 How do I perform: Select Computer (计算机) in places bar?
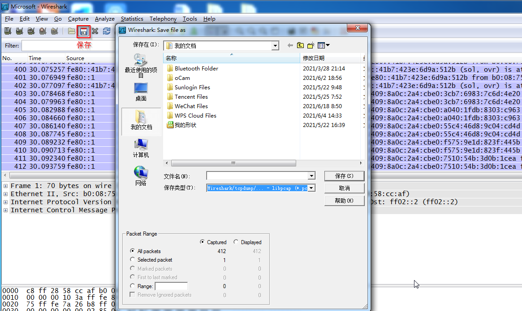click(x=141, y=149)
